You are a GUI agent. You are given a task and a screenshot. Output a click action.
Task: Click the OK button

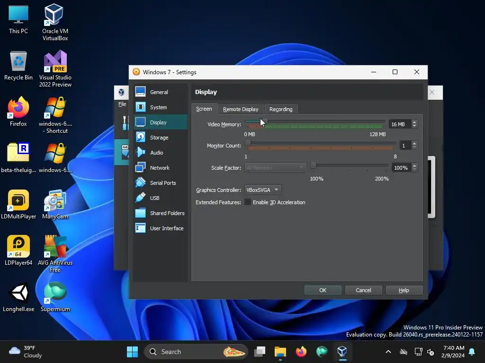323,290
